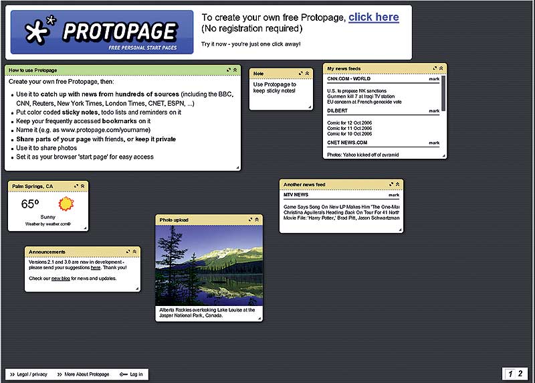Image resolution: width=535 pixels, height=383 pixels.
Task: Click My news feeds widget diagonal arrows icon
Action: click(x=435, y=68)
